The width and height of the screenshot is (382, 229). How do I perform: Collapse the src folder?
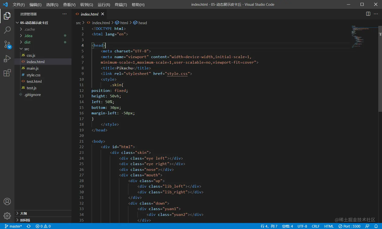(43, 49)
